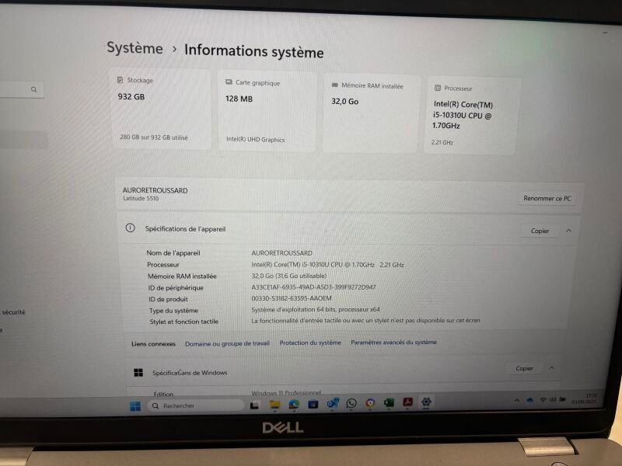The image size is (622, 466).
Task: Select the Mémoire RAM 32,0 Go card
Action: pyautogui.click(x=371, y=113)
